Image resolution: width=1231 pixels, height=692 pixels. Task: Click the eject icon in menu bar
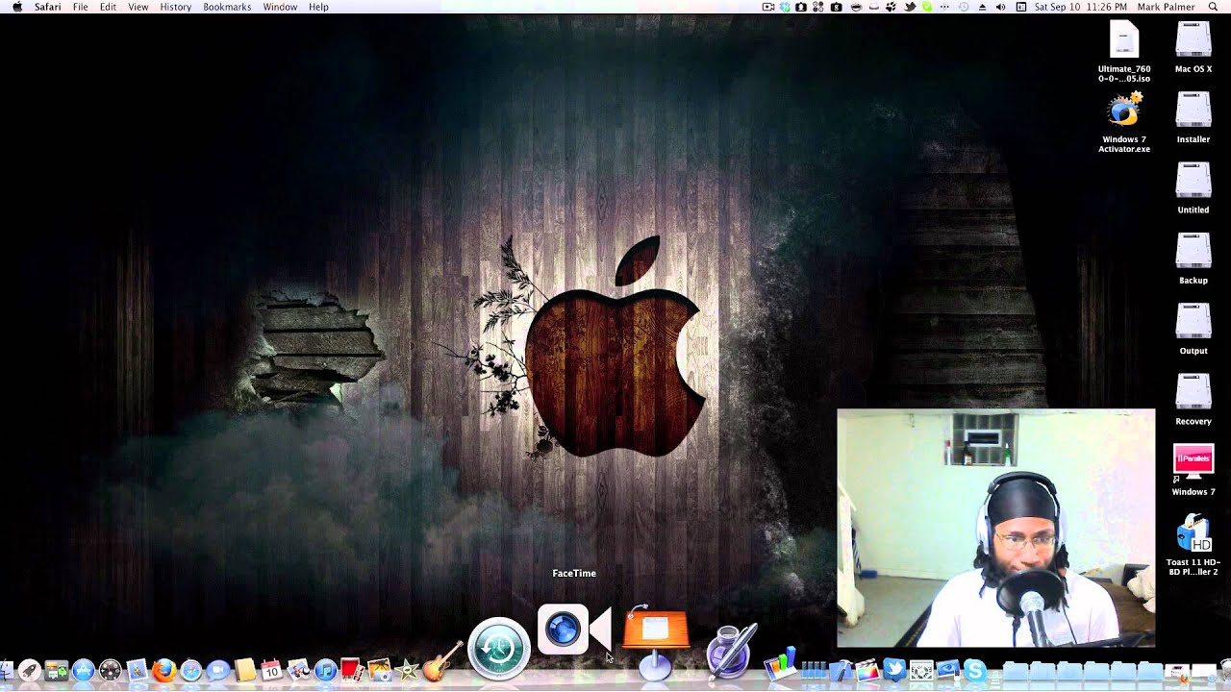click(x=982, y=7)
